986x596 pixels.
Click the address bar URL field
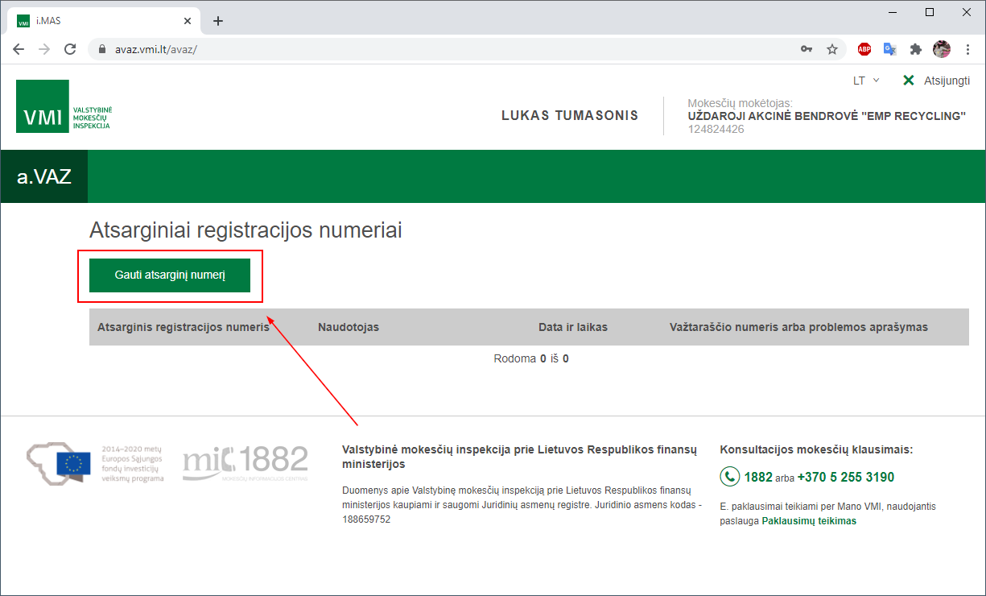click(x=443, y=49)
